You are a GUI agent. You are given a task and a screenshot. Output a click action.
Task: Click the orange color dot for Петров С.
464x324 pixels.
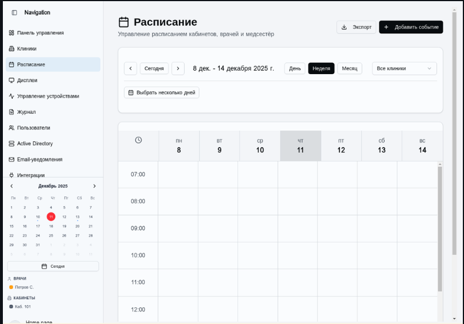click(x=11, y=287)
